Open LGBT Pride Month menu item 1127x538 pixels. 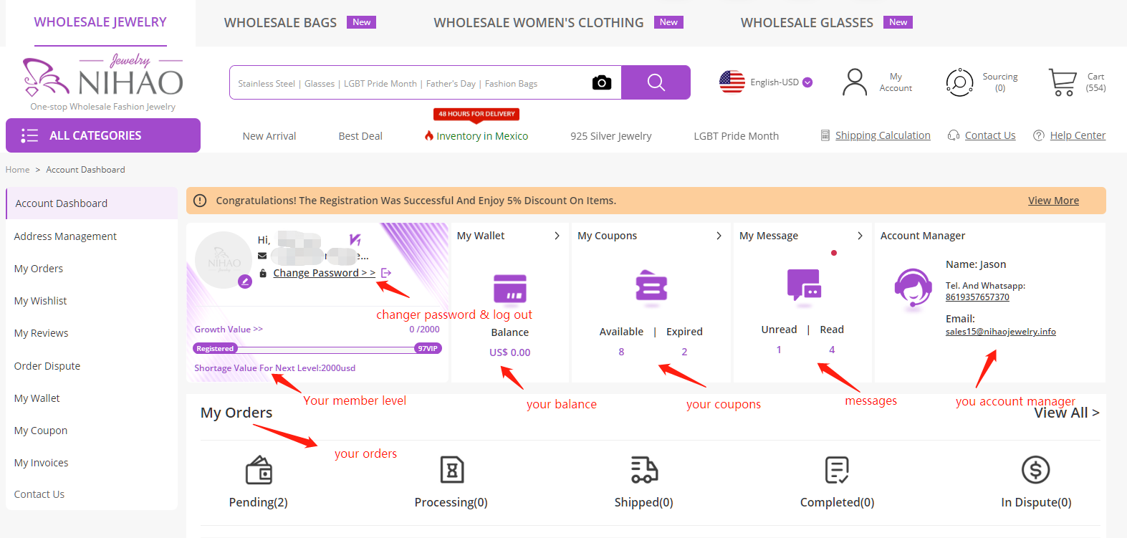point(736,136)
